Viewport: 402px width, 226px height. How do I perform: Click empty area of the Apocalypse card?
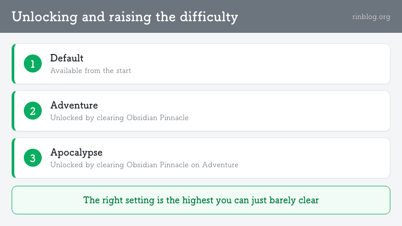pos(308,158)
